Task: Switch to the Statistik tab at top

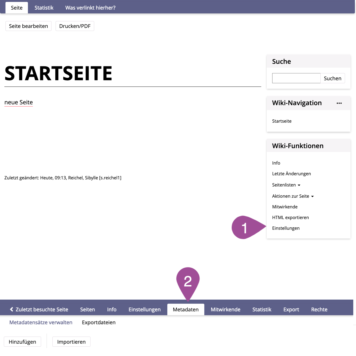Action: click(44, 8)
